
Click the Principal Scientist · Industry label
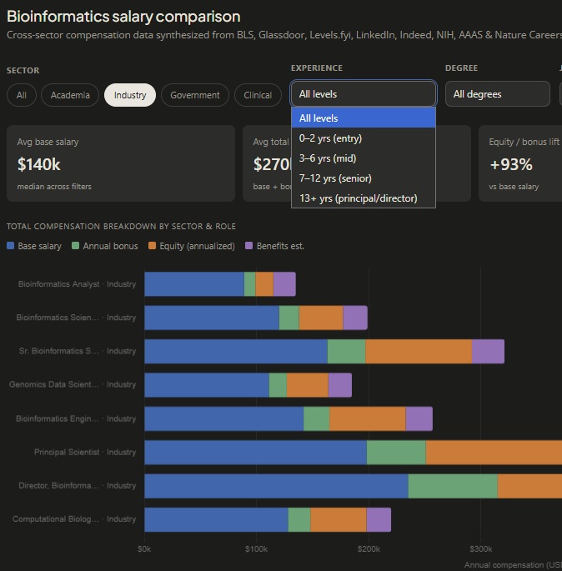point(85,453)
